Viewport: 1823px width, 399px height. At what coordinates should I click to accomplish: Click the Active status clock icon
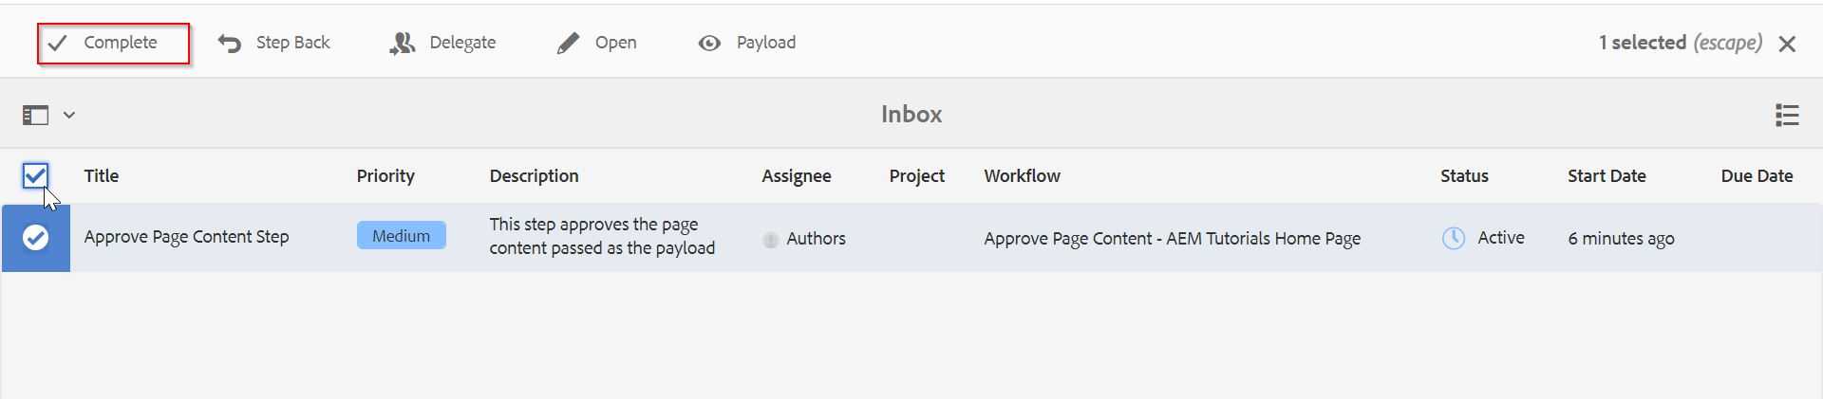click(x=1454, y=238)
